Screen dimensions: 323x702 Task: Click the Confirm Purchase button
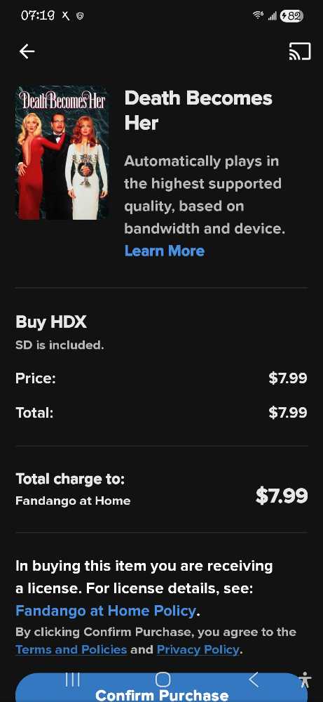[162, 688]
